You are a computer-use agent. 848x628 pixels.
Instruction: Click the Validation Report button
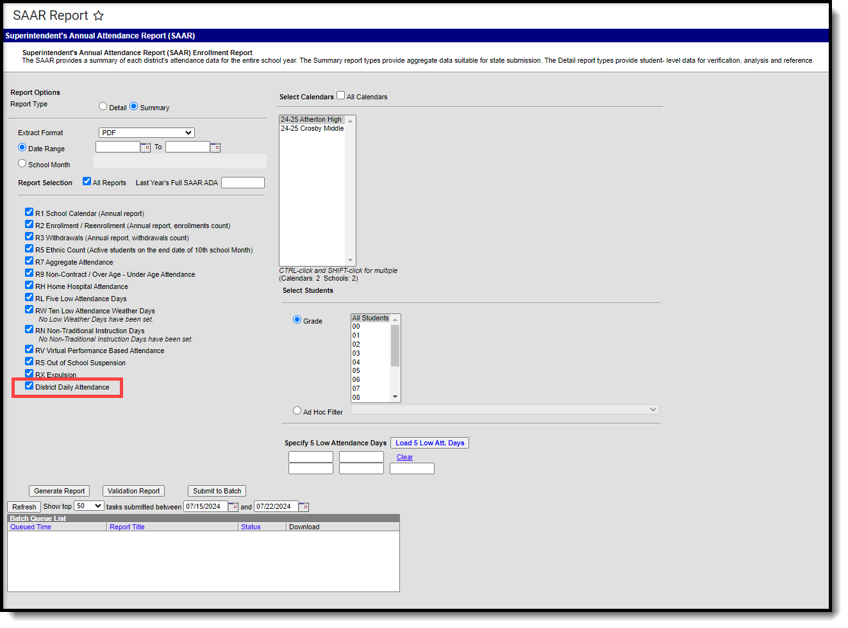tap(134, 491)
